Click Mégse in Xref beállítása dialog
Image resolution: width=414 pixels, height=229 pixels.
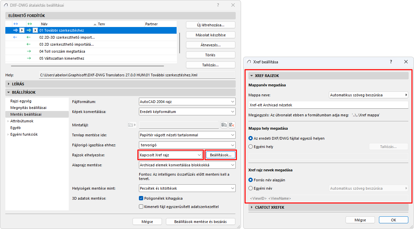[x=360, y=220]
